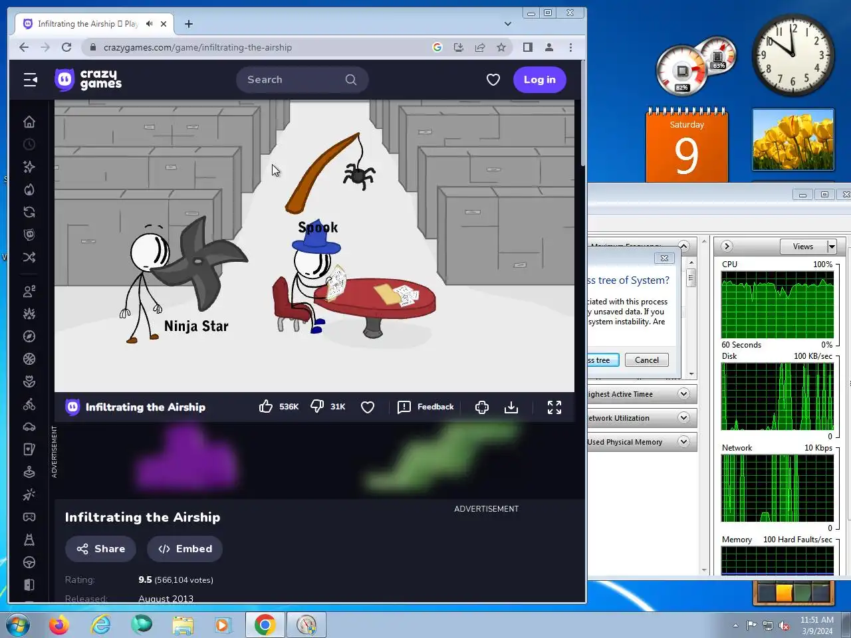Viewport: 851px width, 638px height.
Task: Open favorites heart in the site header
Action: coord(493,80)
